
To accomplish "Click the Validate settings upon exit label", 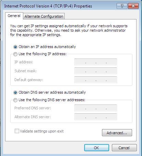I will pyautogui.click(x=42, y=131).
